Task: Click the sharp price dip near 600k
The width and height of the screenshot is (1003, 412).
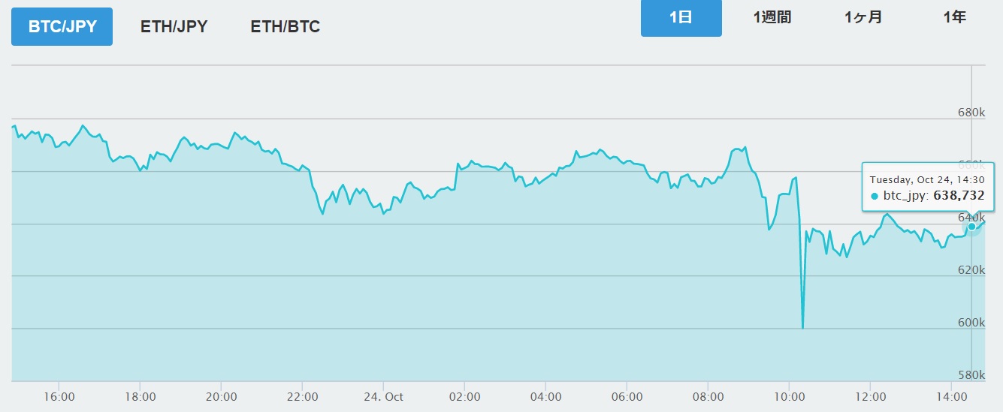Action: (x=802, y=327)
